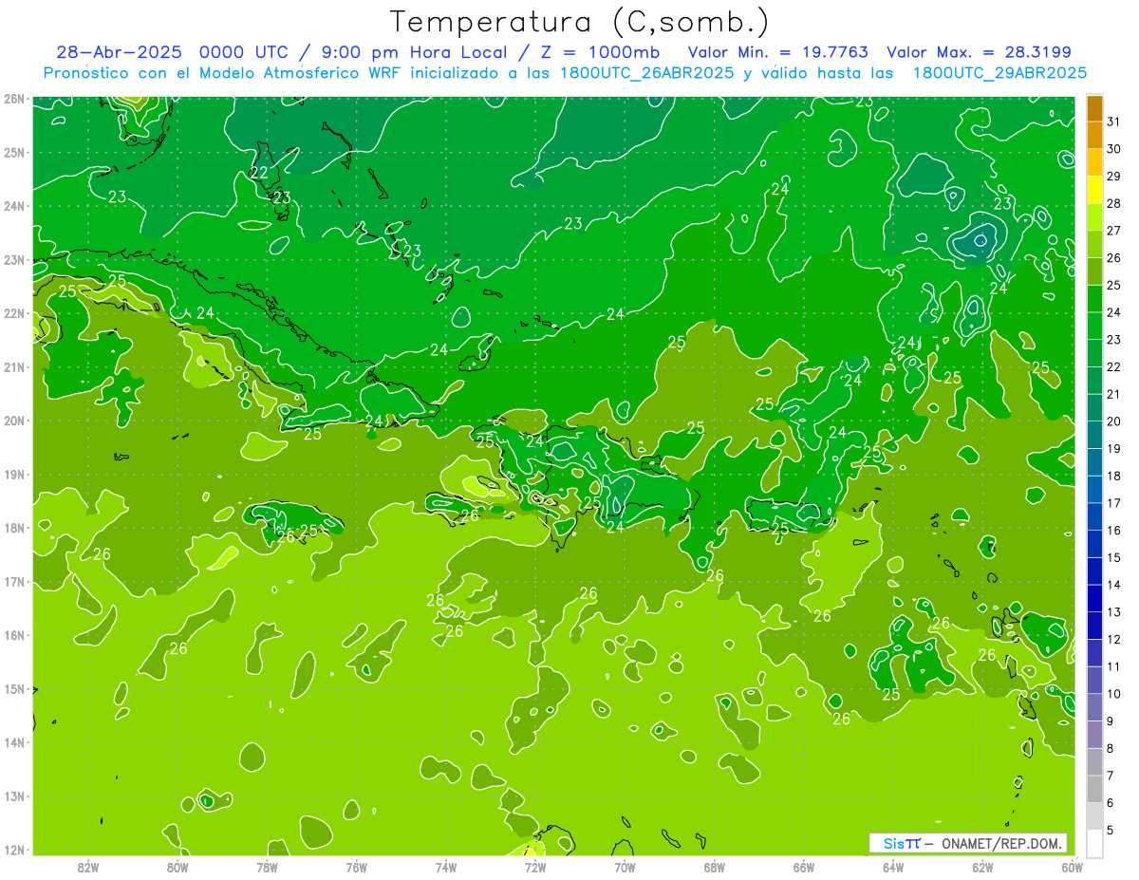Click the "60W" longitude axis label

[1072, 867]
